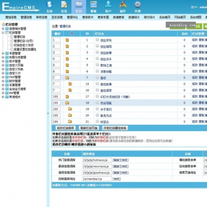
Task: Click the 刷新栏目页面 button
Action: (89, 128)
